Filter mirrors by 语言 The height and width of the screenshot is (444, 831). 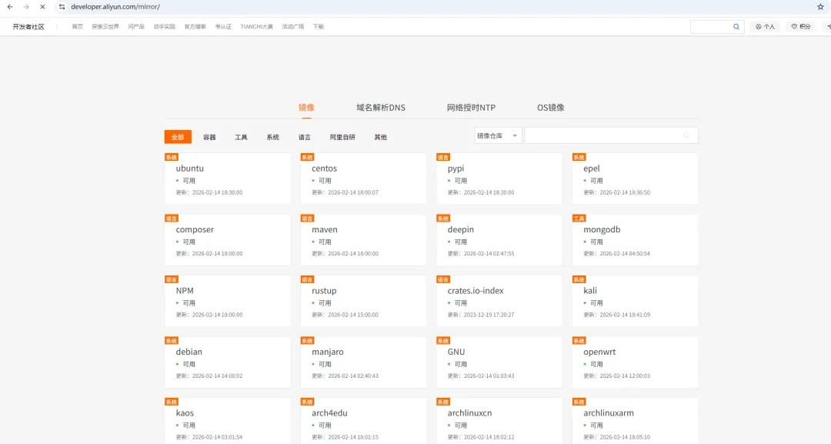pyautogui.click(x=305, y=137)
